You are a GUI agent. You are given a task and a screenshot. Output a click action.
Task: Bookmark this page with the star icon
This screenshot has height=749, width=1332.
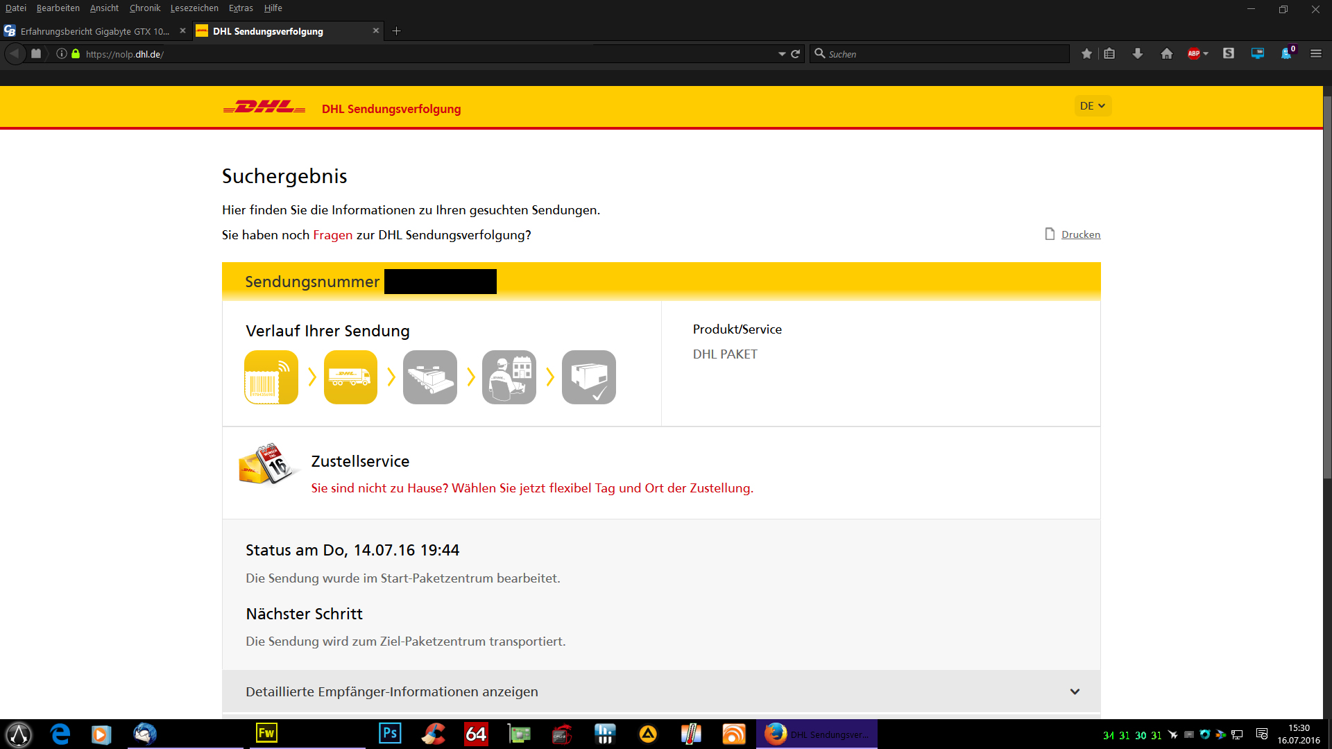pyautogui.click(x=1086, y=54)
